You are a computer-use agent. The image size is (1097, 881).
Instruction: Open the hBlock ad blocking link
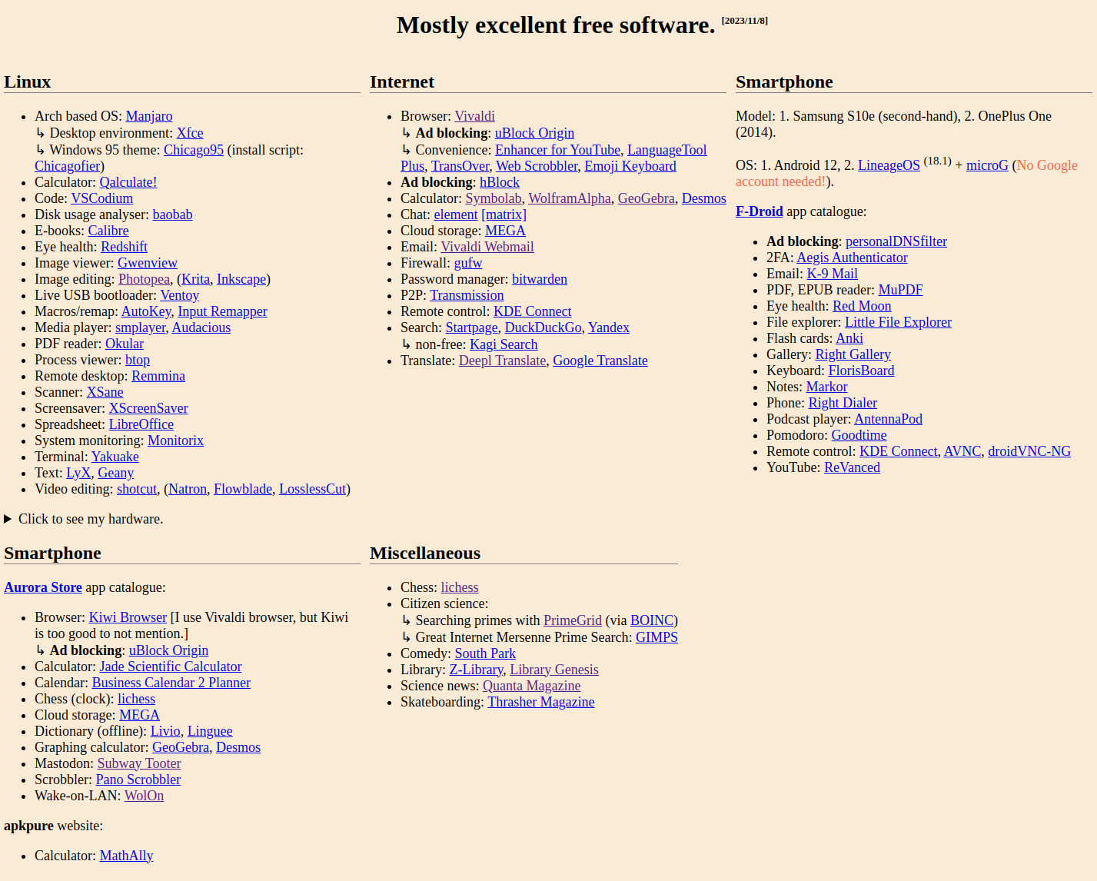coord(500,182)
